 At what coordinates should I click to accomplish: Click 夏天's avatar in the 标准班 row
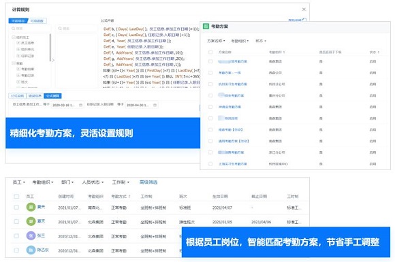tap(31, 207)
